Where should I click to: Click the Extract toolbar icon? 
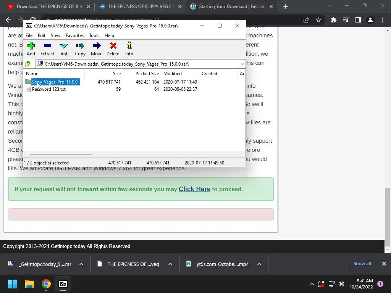47,49
